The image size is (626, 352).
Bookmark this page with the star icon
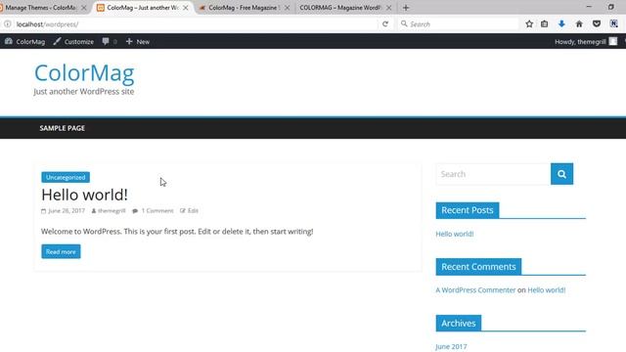coord(529,23)
